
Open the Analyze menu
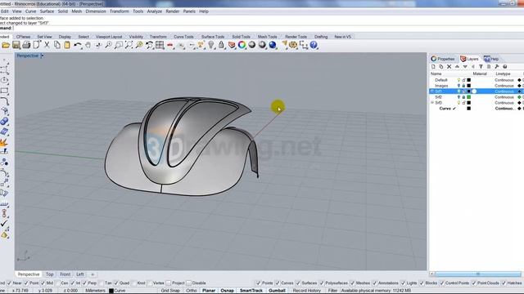155,11
